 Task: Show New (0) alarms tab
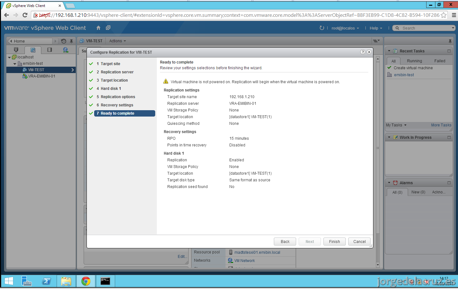pyautogui.click(x=418, y=192)
